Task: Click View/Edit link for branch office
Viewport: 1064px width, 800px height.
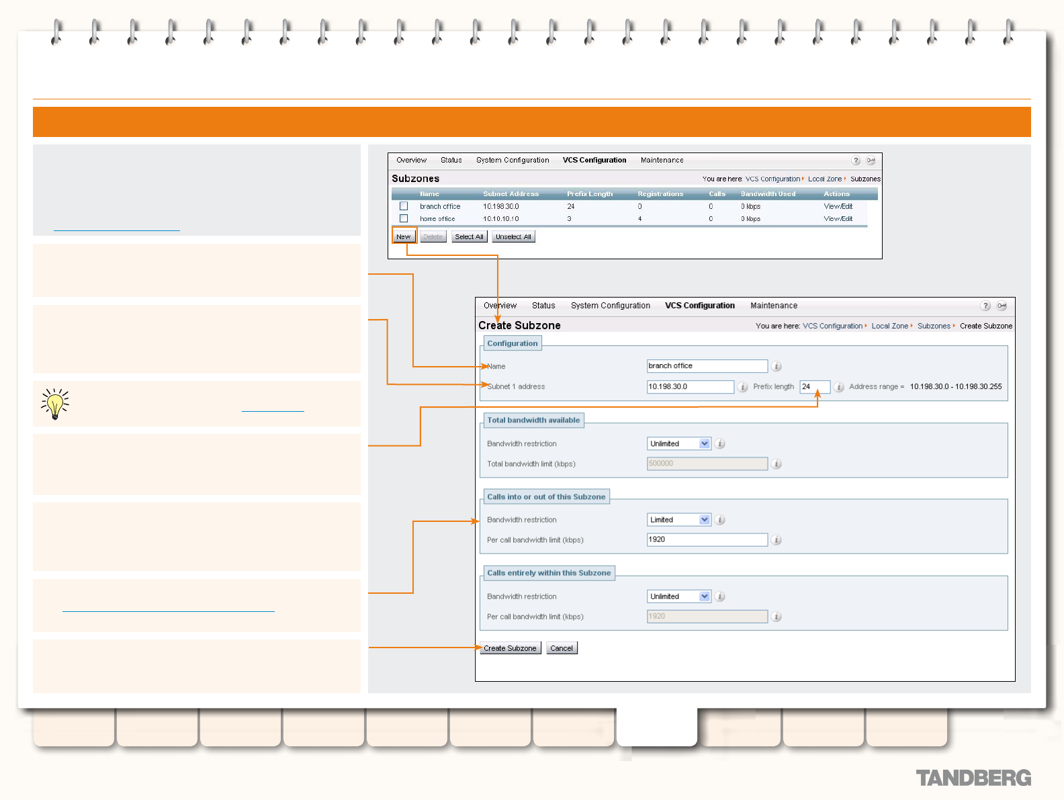Action: click(838, 207)
